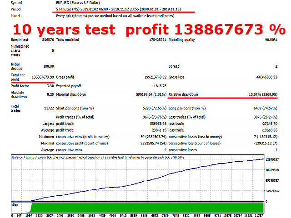Click the Profit factor value 3.30
This screenshot has width=291, height=218.
click(x=50, y=86)
